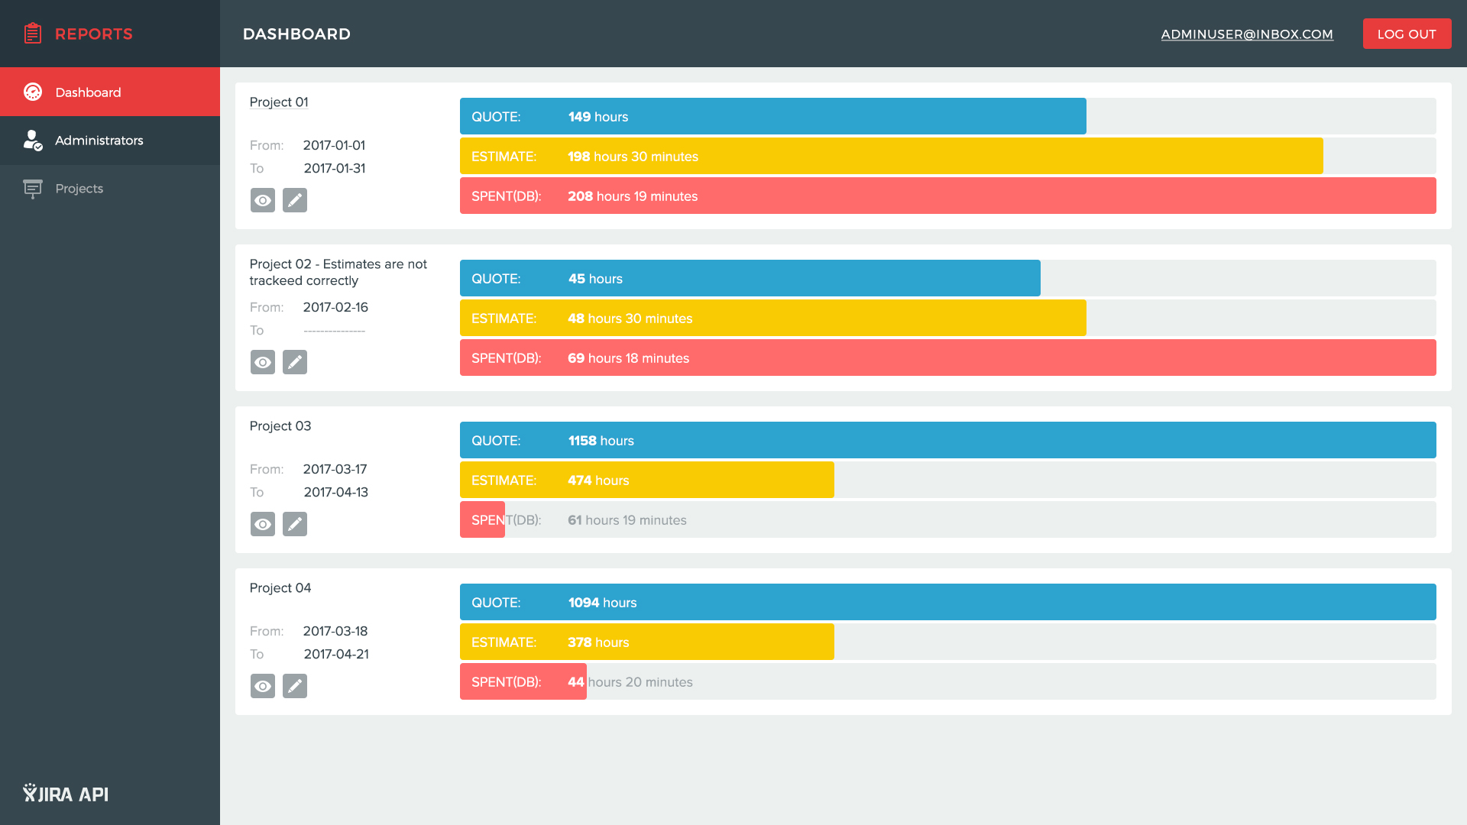Click the view eye icon for Project 01
Viewport: 1467px width, 825px height.
(x=263, y=199)
